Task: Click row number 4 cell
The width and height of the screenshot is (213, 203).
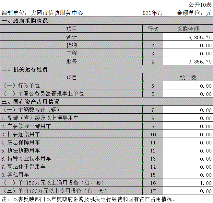Action: pos(153,62)
